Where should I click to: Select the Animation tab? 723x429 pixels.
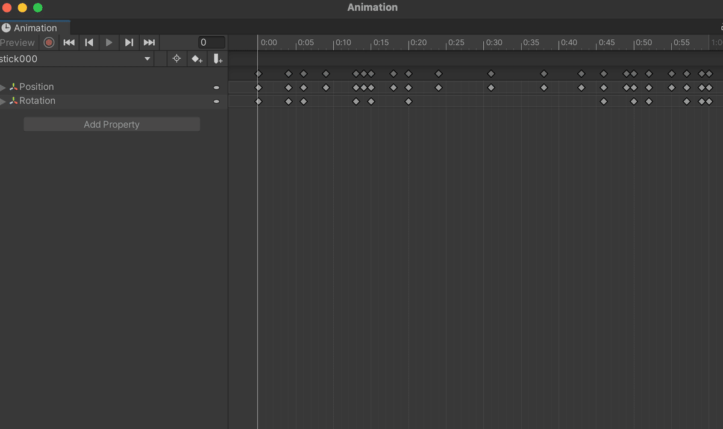36,28
